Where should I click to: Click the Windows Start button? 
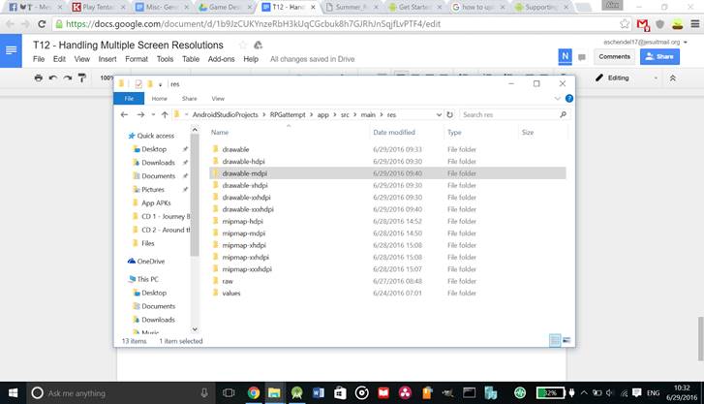tap(13, 392)
